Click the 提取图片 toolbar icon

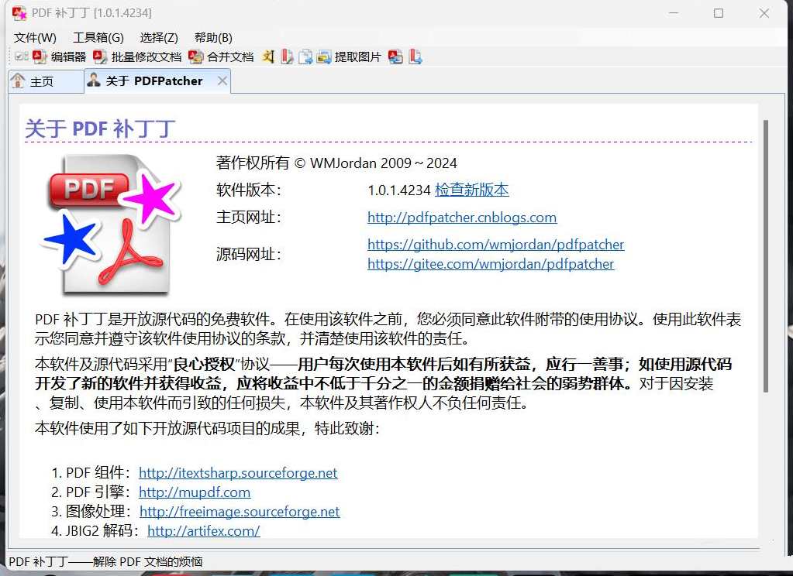[358, 57]
